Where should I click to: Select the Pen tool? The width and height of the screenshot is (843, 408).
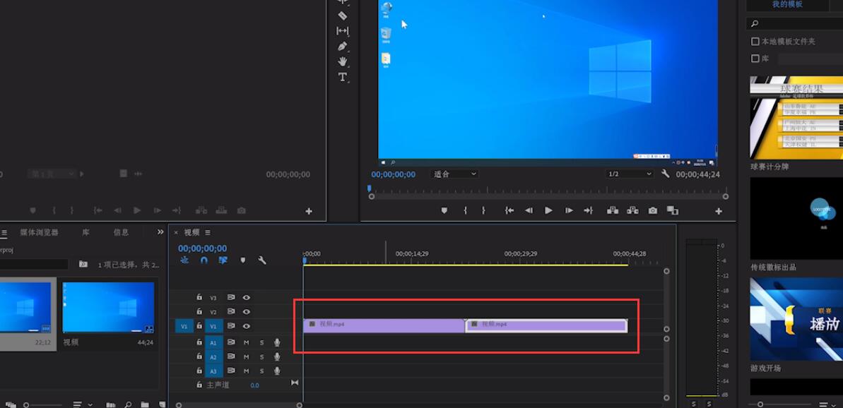coord(343,46)
